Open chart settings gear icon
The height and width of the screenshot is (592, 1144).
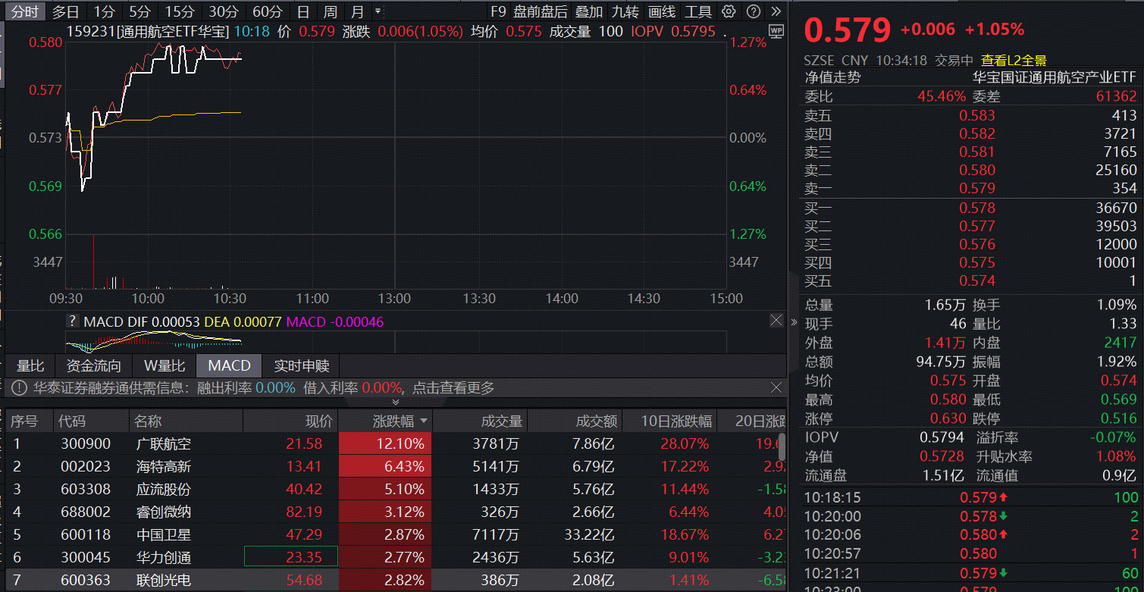click(729, 11)
